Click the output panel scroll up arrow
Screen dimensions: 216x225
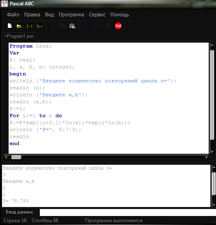(214, 167)
